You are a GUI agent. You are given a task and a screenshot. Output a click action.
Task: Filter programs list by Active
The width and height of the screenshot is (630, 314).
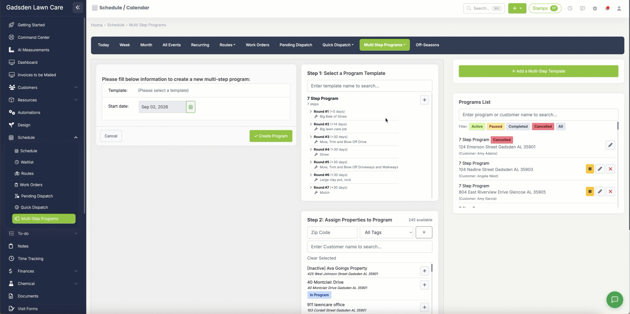[477, 126]
